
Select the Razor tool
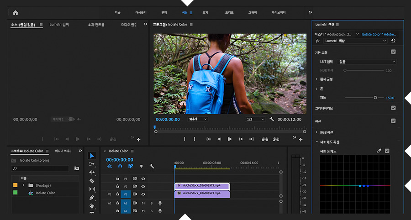pos(92,181)
